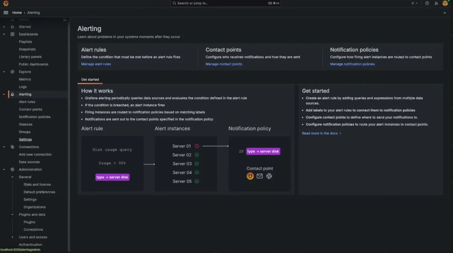Click the Dashboards grid icon in sidebar
The height and width of the screenshot is (253, 453).
[12, 34]
